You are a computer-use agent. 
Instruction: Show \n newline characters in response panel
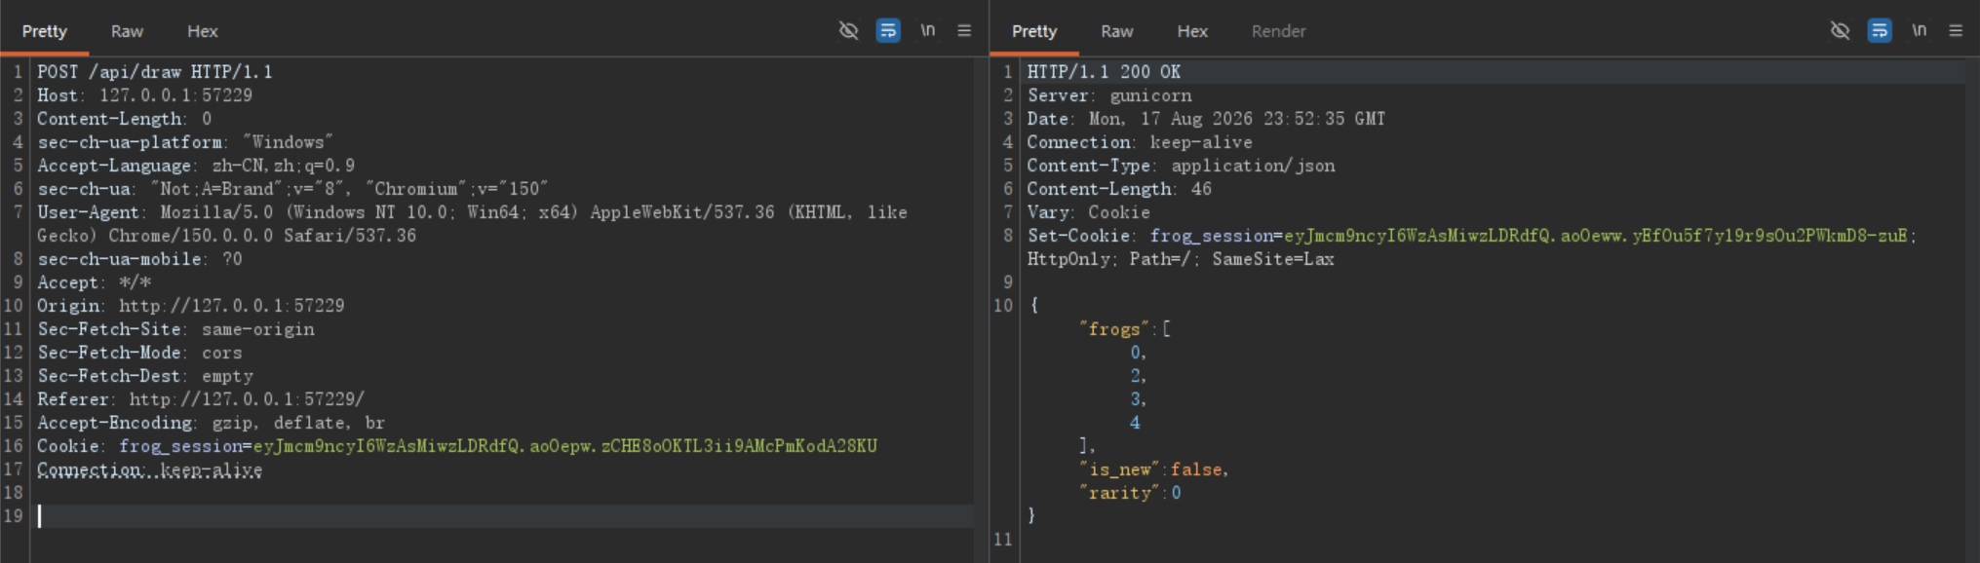point(1919,31)
